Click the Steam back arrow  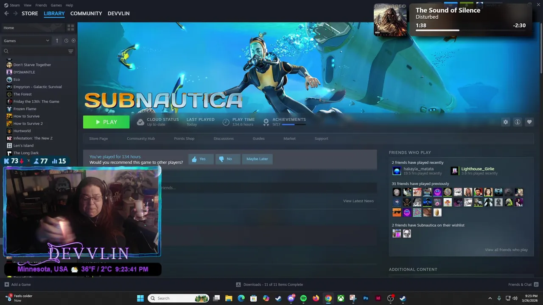click(x=6, y=14)
